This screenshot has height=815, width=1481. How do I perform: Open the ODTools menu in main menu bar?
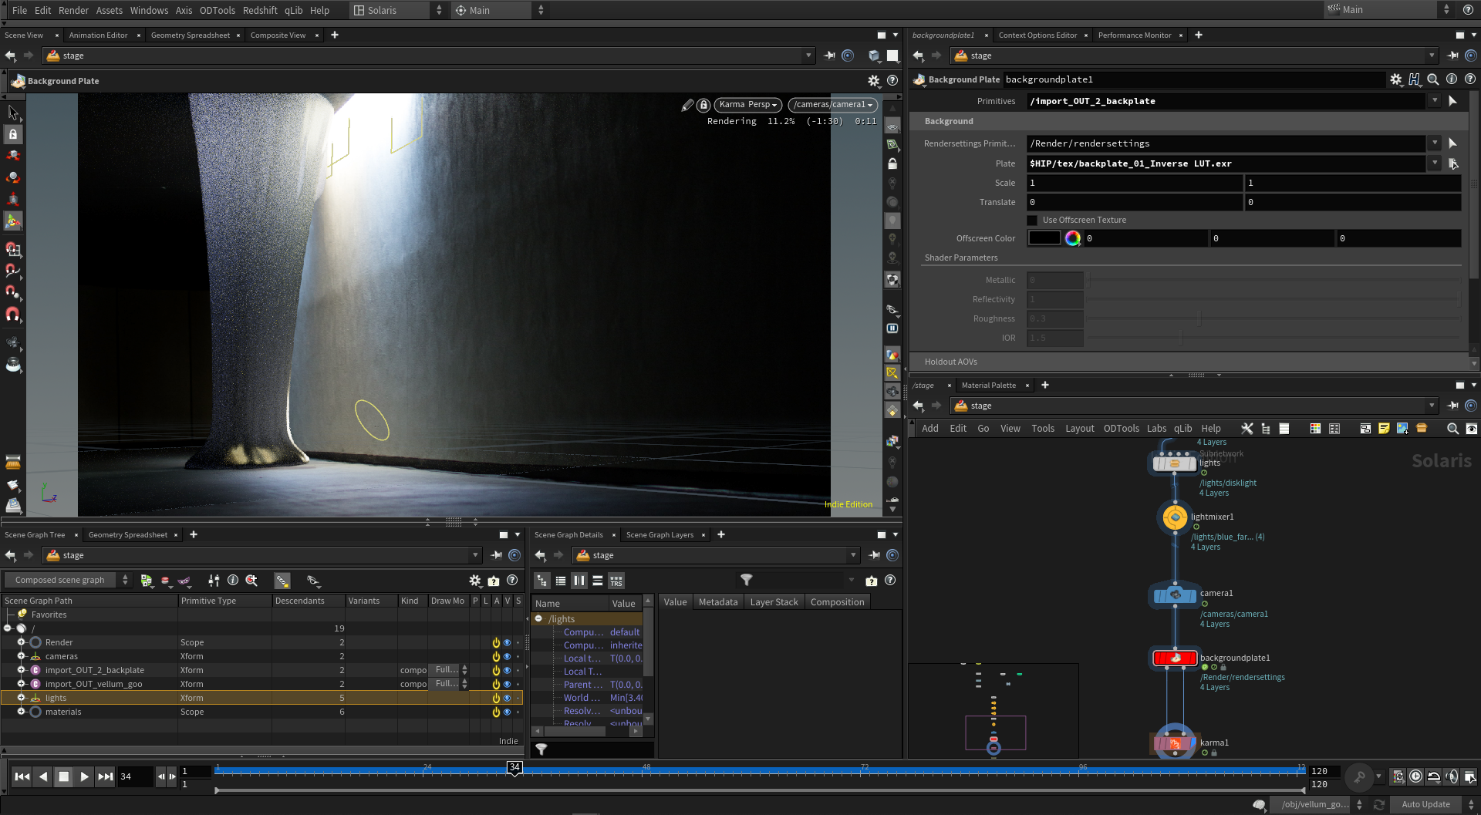pyautogui.click(x=217, y=10)
